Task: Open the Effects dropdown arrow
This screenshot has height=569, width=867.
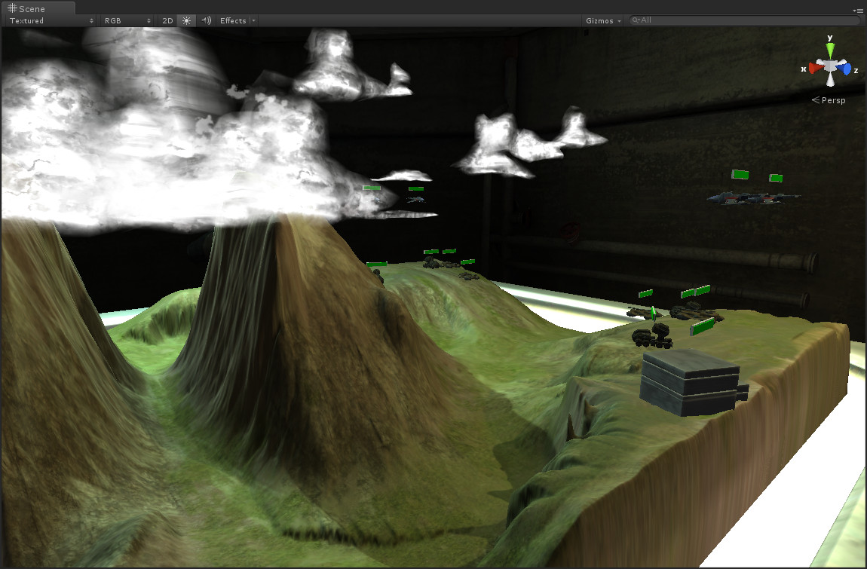Action: [x=253, y=20]
